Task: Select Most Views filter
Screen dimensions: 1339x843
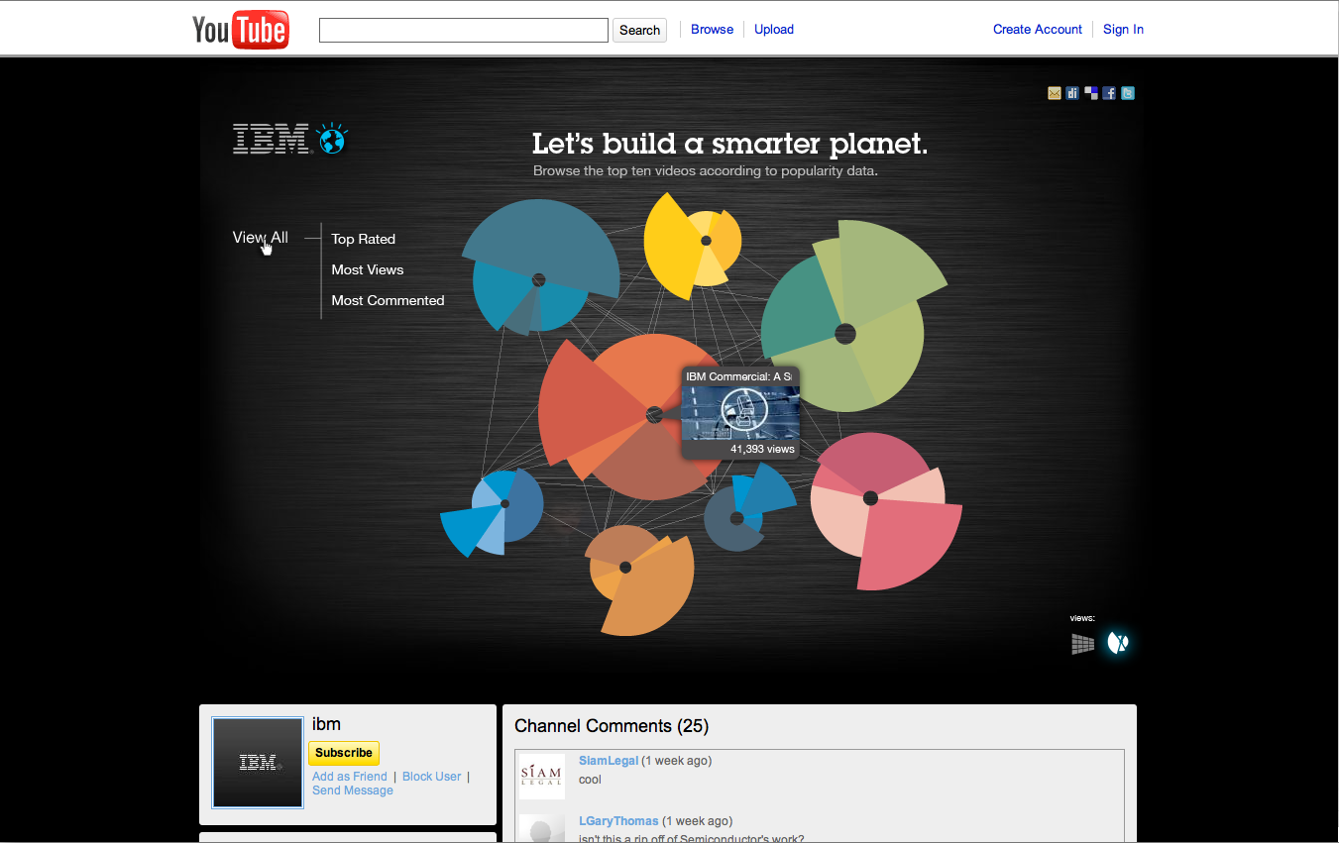Action: pyautogui.click(x=368, y=269)
